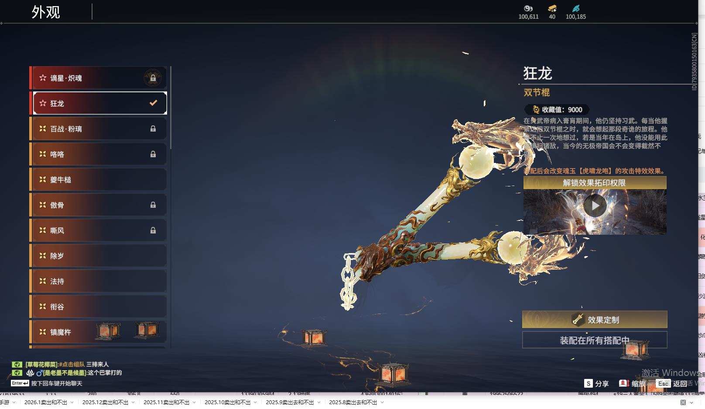Click the 装配在所有搭配中 button

click(595, 340)
